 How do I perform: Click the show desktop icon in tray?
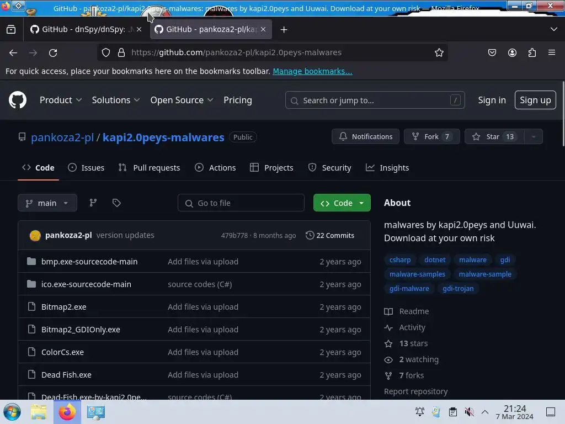[551, 412]
